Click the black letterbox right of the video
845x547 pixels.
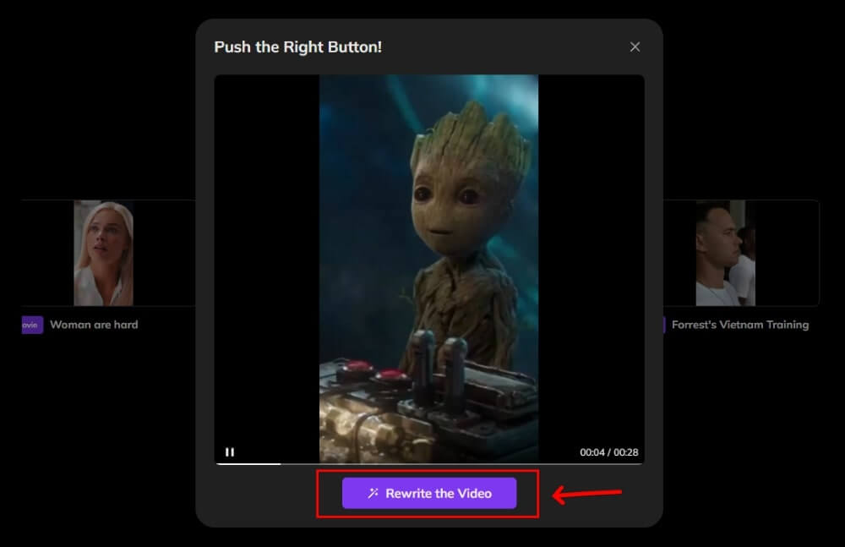[x=591, y=254]
